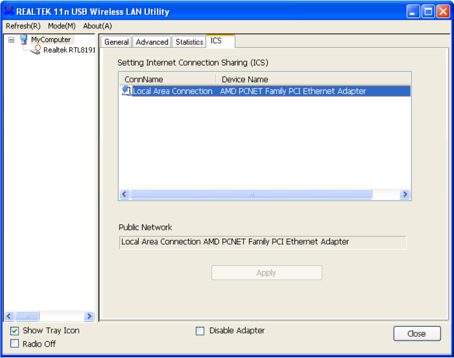Open the Mode(M) menu
The width and height of the screenshot is (454, 358).
(x=62, y=26)
